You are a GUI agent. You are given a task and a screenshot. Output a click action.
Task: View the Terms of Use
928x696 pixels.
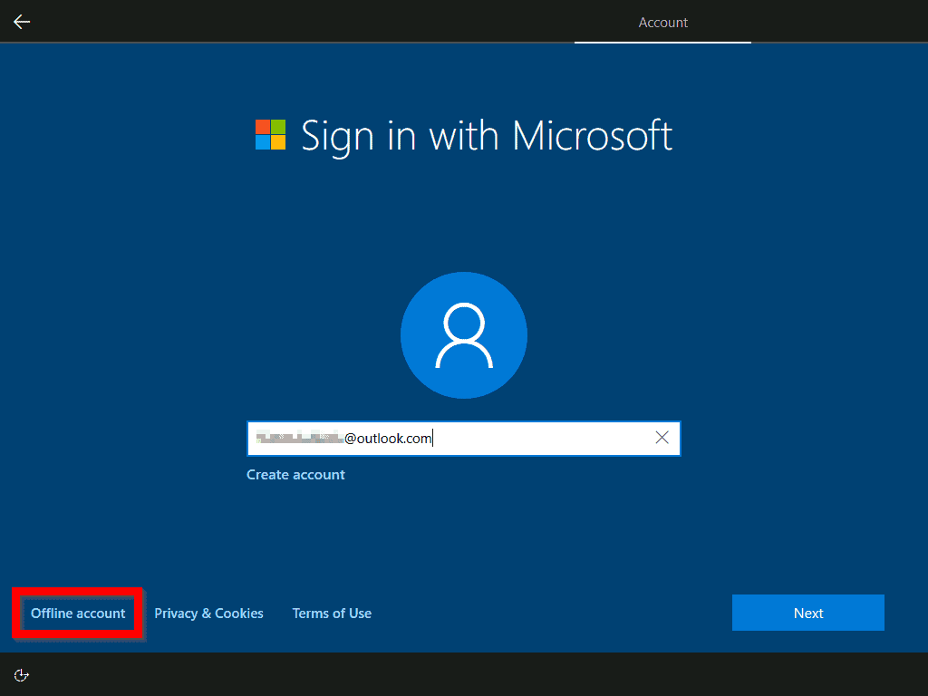coord(332,614)
